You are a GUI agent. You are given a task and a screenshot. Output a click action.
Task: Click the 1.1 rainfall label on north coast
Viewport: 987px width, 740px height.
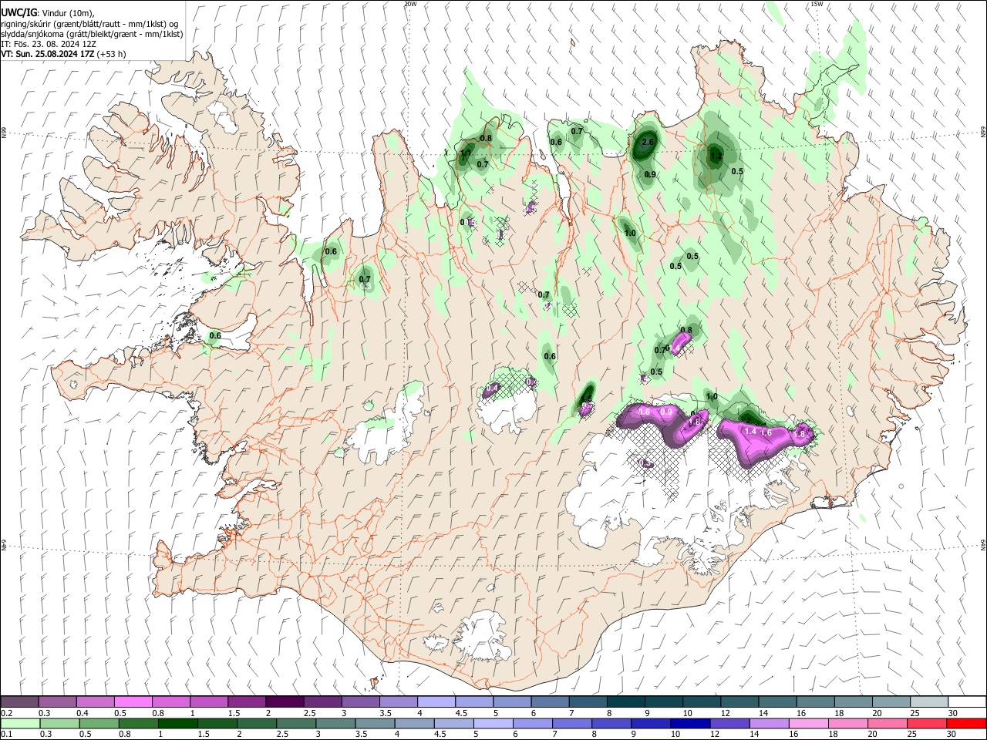(466, 153)
